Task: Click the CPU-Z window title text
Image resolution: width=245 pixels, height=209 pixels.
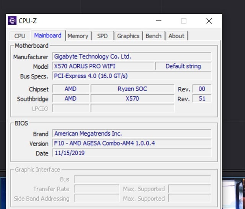Action: 28,21
